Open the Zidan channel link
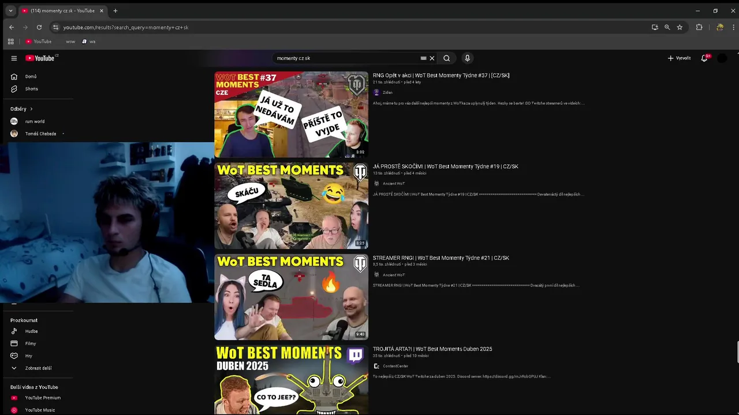 [387, 92]
